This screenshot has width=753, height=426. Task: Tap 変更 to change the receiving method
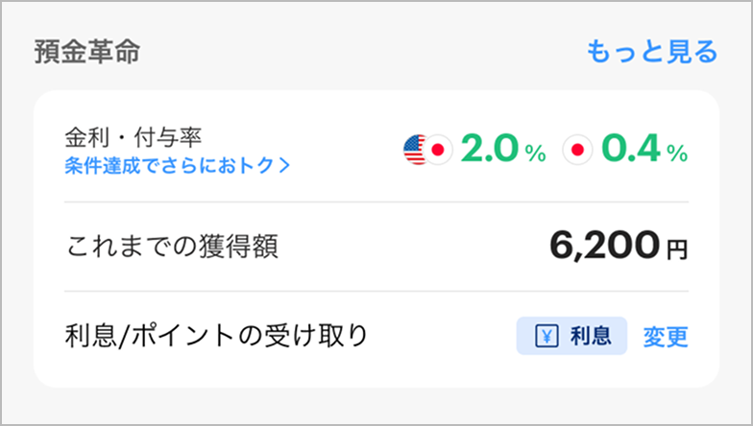tap(667, 337)
